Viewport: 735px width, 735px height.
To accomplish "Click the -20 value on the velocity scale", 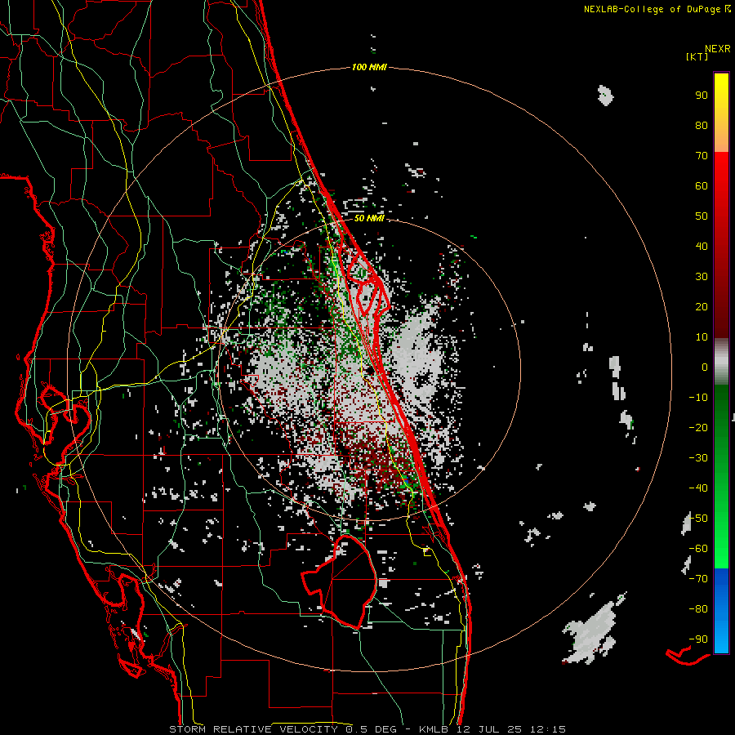I will click(x=698, y=428).
